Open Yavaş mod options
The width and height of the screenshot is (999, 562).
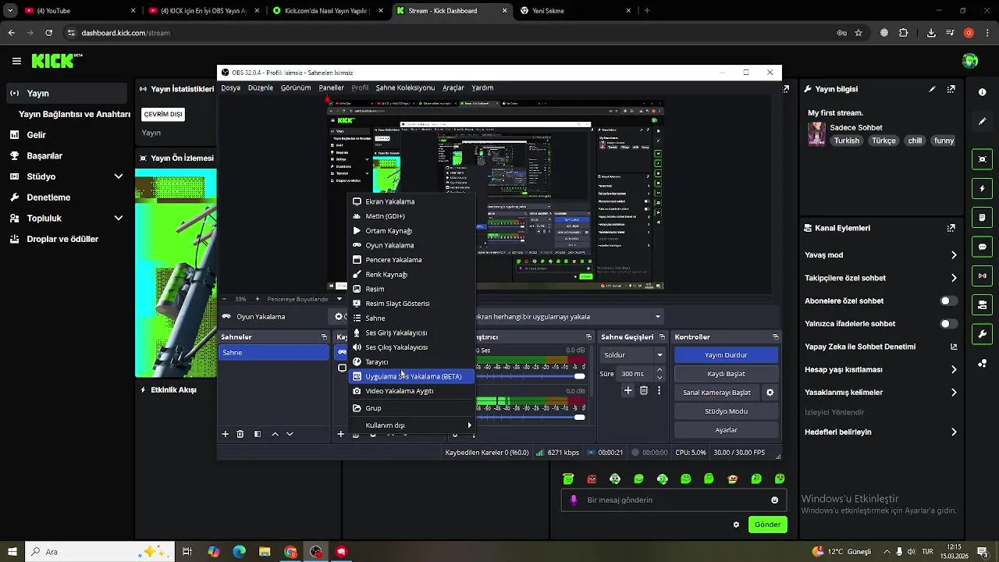pyautogui.click(x=880, y=255)
